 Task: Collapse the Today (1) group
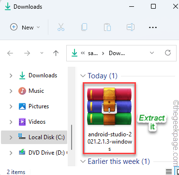[83, 76]
